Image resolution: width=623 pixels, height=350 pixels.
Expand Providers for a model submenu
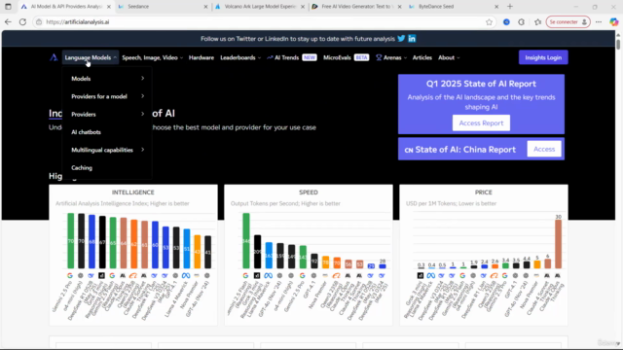click(107, 96)
